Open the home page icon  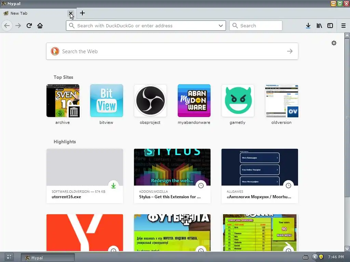pyautogui.click(x=40, y=26)
